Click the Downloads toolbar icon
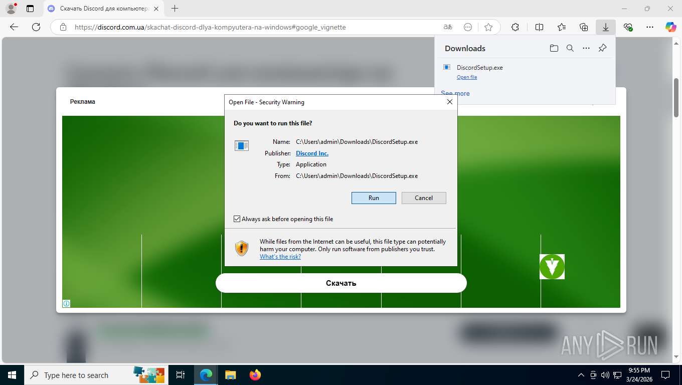The height and width of the screenshot is (385, 682). 606,27
